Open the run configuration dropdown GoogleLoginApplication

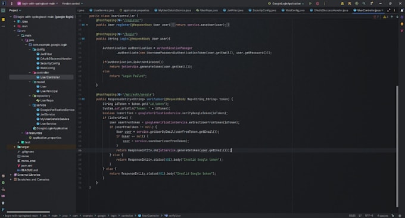(286, 4)
